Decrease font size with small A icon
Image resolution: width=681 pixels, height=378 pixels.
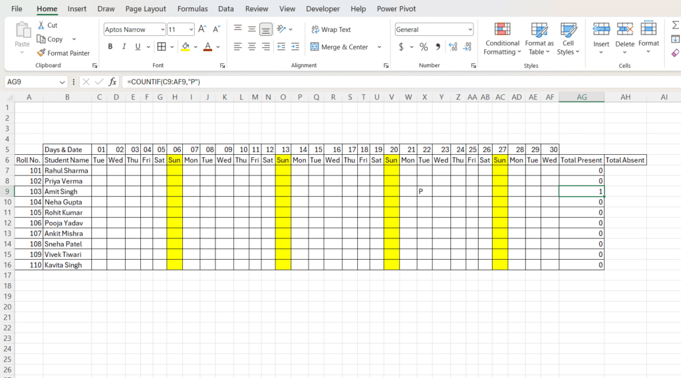click(x=216, y=29)
